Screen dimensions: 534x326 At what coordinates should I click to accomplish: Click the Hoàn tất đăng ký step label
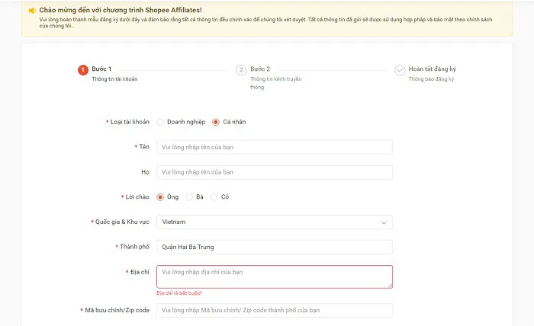433,69
